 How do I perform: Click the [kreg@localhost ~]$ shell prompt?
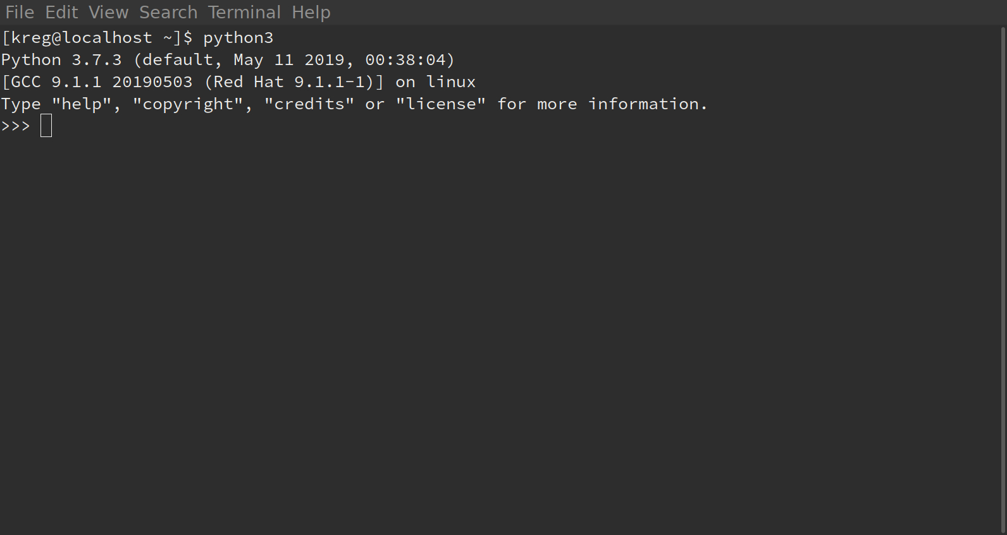pyautogui.click(x=97, y=38)
